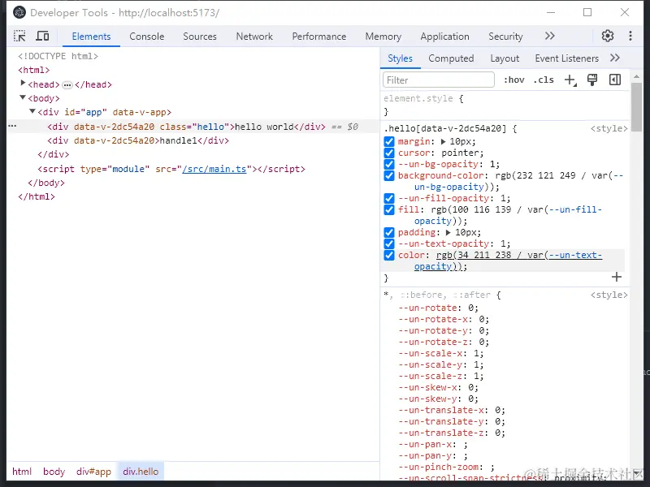The height and width of the screenshot is (487, 650).
Task: Select div.hello in the breadcrumb bar
Action: point(141,472)
